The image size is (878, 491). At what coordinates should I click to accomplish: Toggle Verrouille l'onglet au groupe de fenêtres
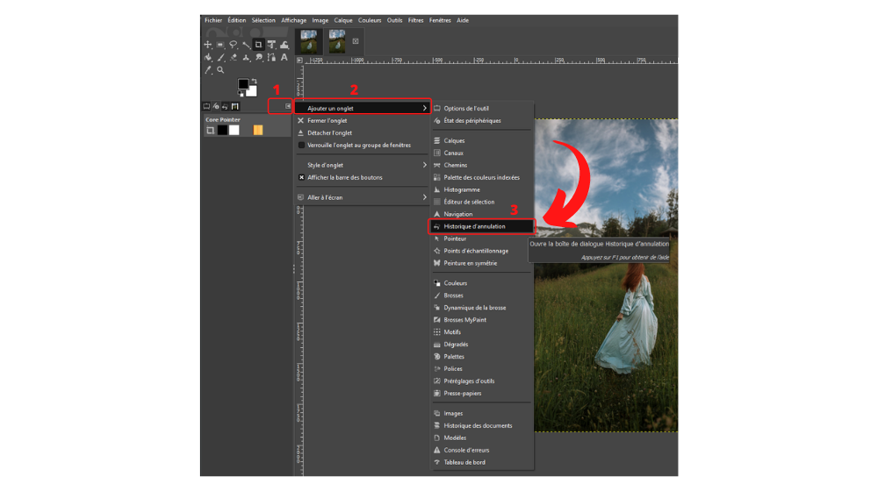point(361,145)
